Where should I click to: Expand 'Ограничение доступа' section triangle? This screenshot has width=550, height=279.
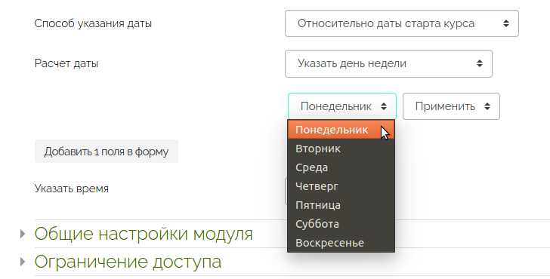[23, 262]
